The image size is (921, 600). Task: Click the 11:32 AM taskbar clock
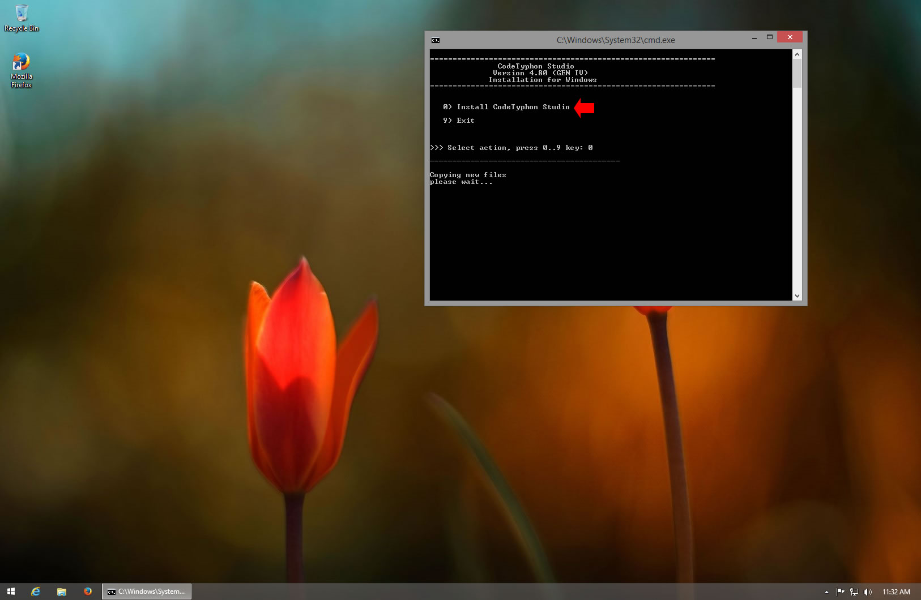pyautogui.click(x=896, y=592)
